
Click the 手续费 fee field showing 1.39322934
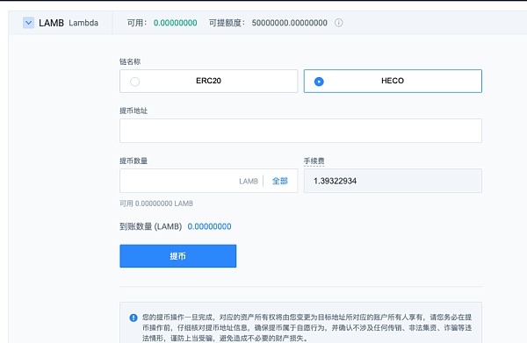393,181
